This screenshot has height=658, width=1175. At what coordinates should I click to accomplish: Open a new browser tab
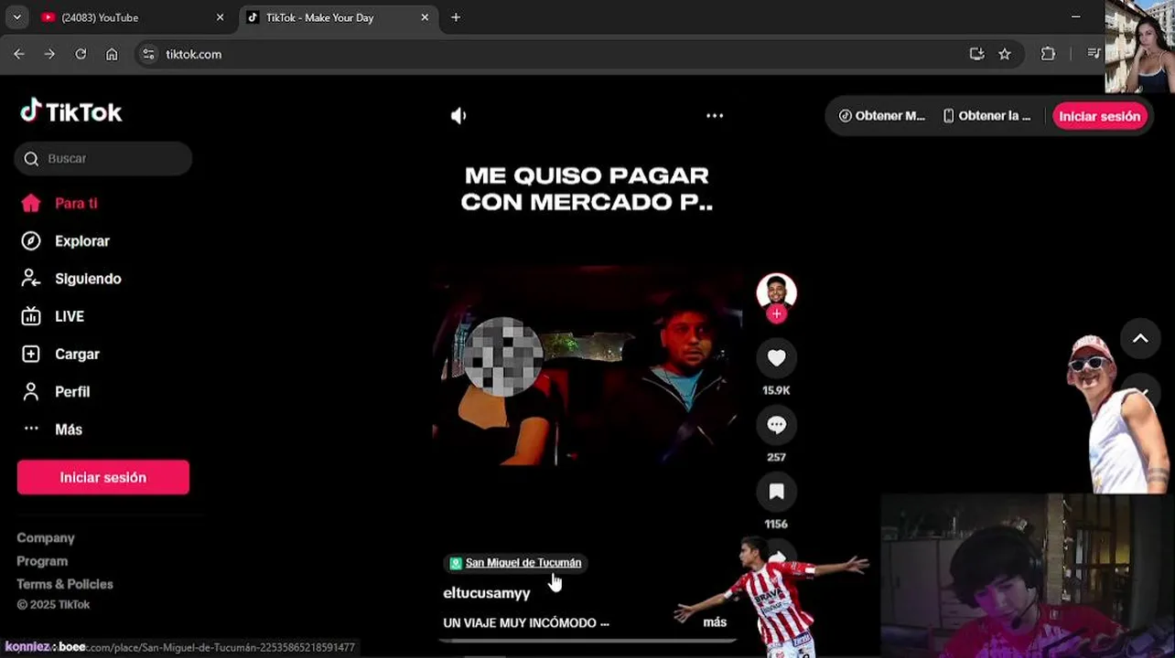456,17
